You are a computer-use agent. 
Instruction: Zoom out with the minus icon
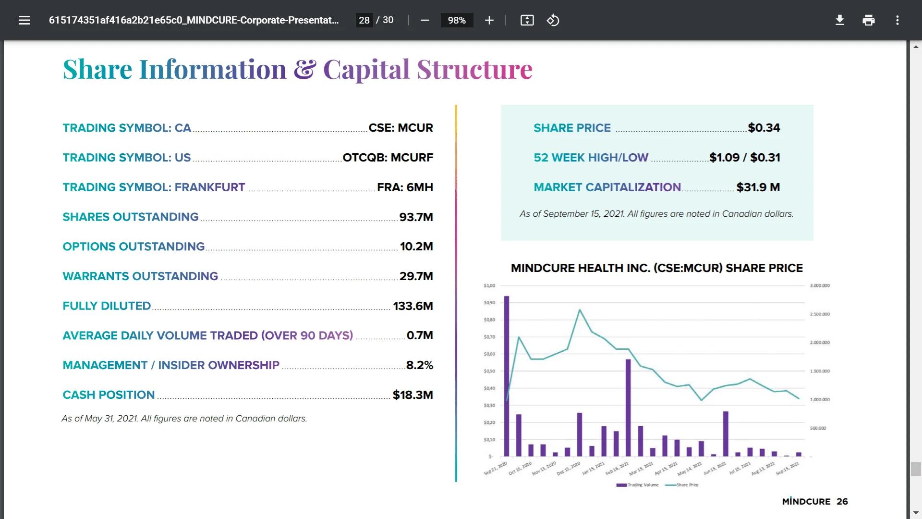[425, 20]
